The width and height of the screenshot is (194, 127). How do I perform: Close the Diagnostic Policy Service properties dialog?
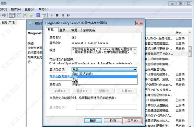coord(139,23)
